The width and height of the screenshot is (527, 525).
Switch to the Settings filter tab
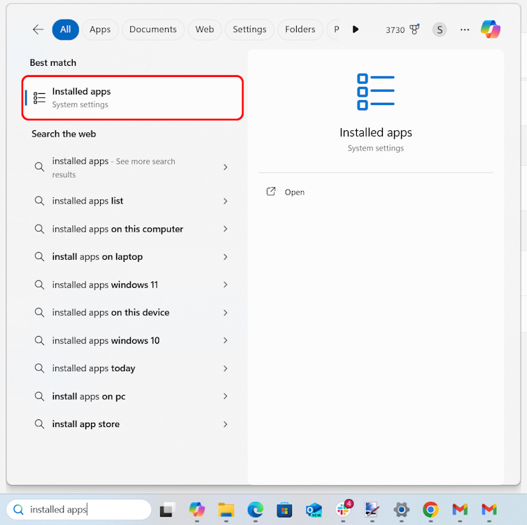pyautogui.click(x=249, y=29)
